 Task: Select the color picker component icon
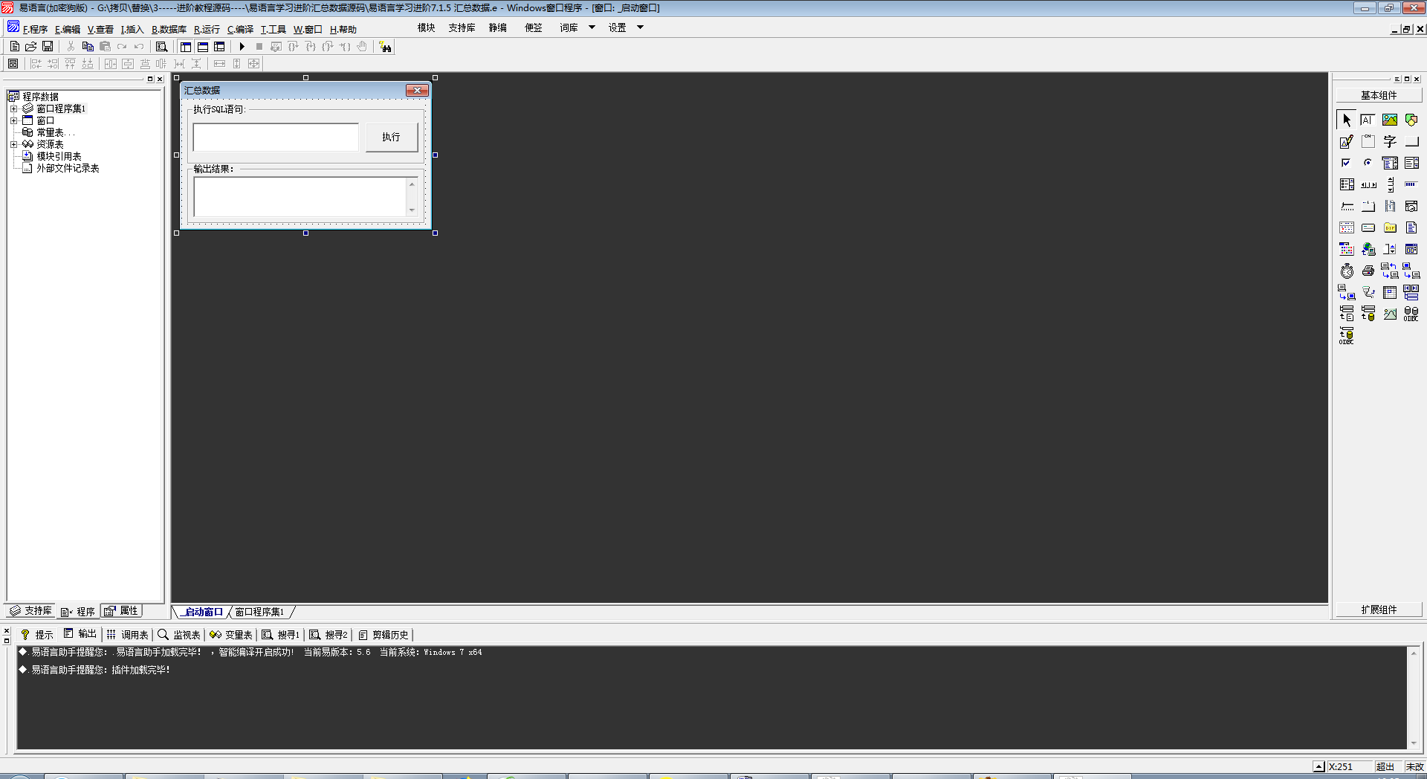coord(1347,249)
